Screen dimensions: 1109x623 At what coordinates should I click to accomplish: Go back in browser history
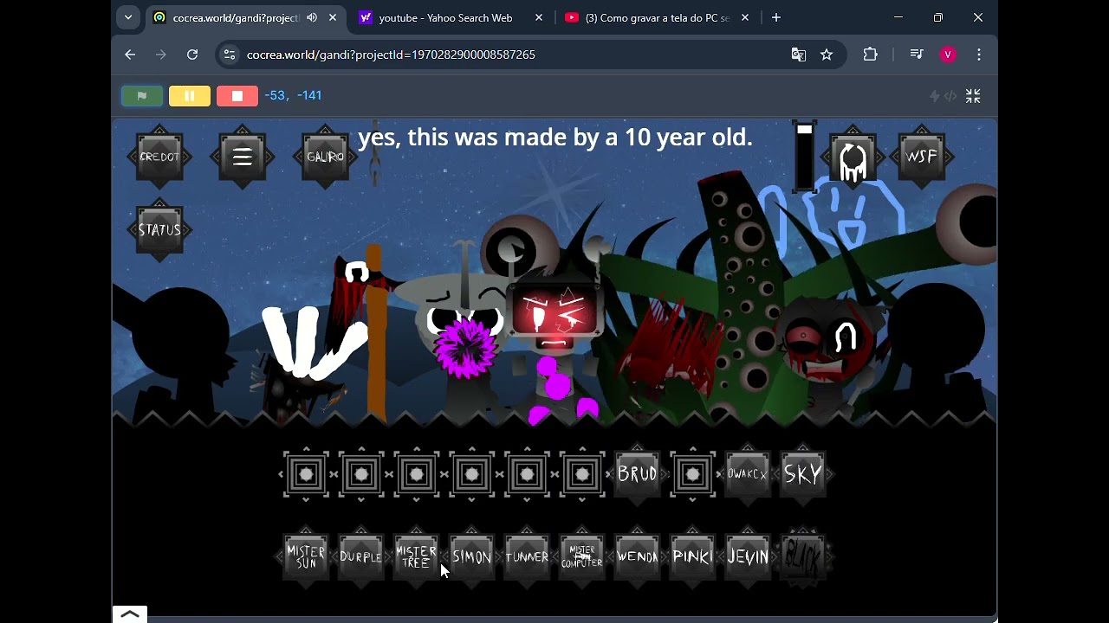pos(130,55)
